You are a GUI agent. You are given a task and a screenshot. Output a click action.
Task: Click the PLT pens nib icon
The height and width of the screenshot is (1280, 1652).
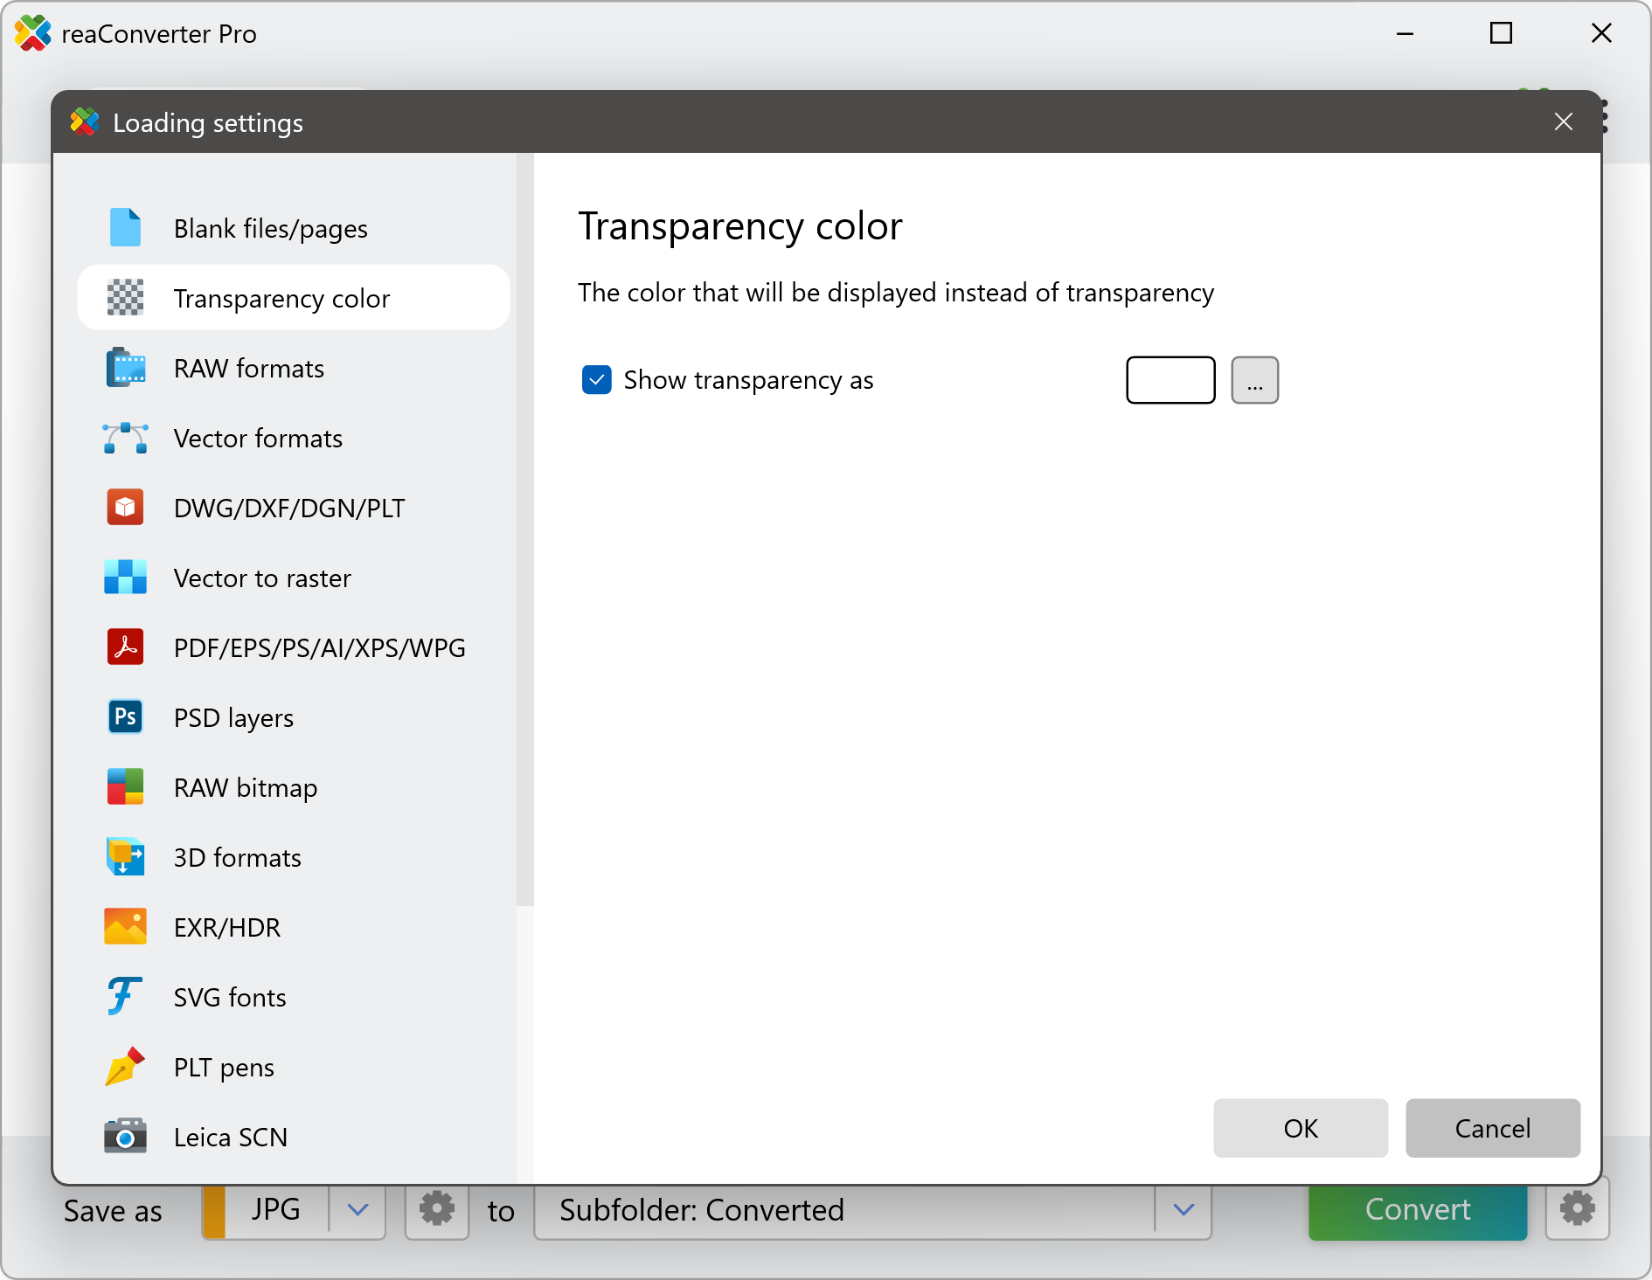point(125,1067)
